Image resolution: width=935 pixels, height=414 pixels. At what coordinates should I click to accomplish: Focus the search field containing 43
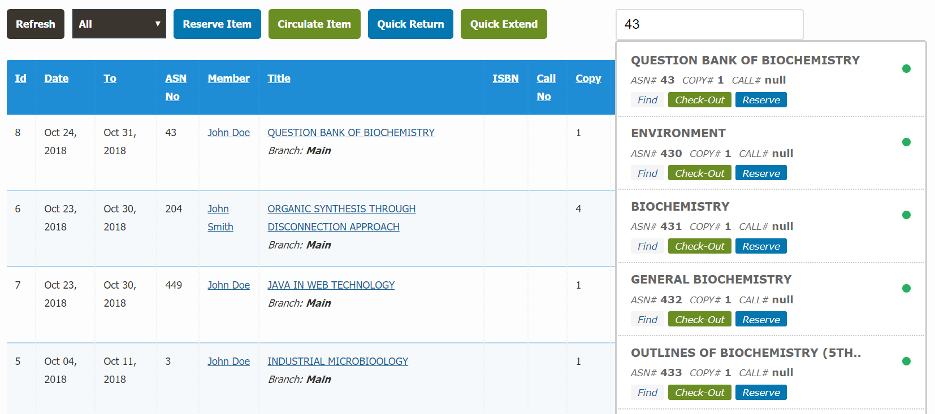[x=709, y=24]
